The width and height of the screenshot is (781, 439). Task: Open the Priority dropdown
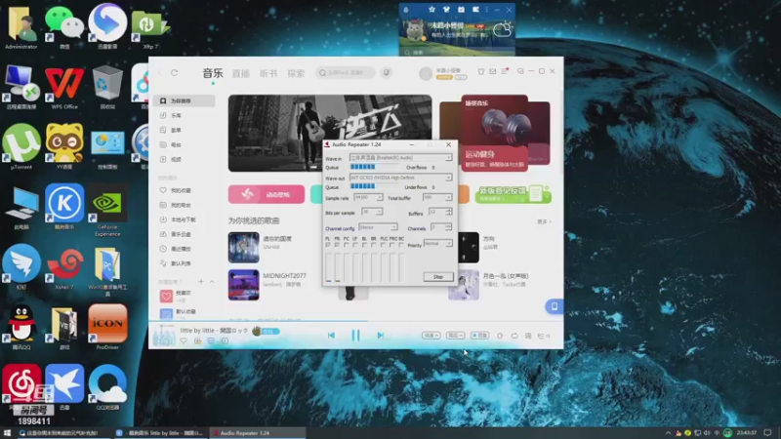pyautogui.click(x=437, y=243)
